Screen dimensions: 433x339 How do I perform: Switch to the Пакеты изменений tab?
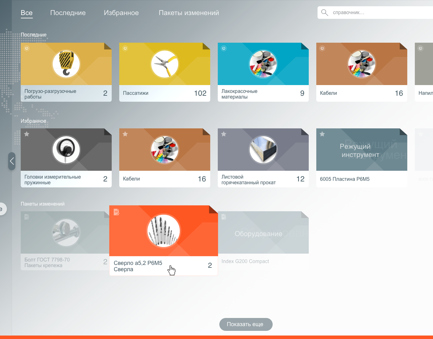tap(189, 13)
